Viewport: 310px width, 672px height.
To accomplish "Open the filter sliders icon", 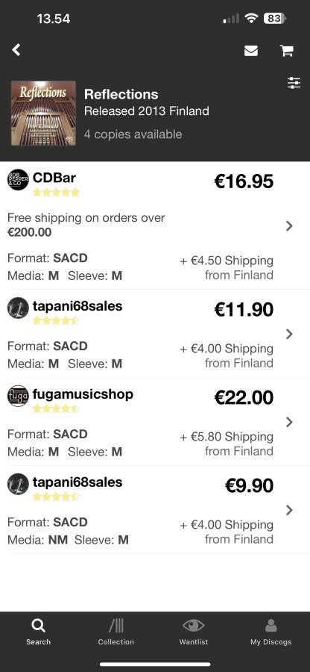I will point(294,83).
